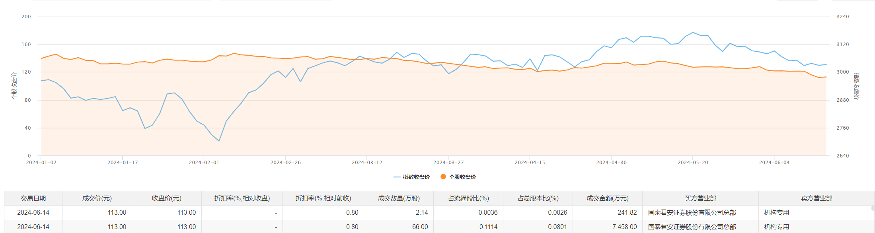Screen dimensions: 875x233
Task: Click the table's vertical scrollbar thumb
Action: [x=873, y=208]
